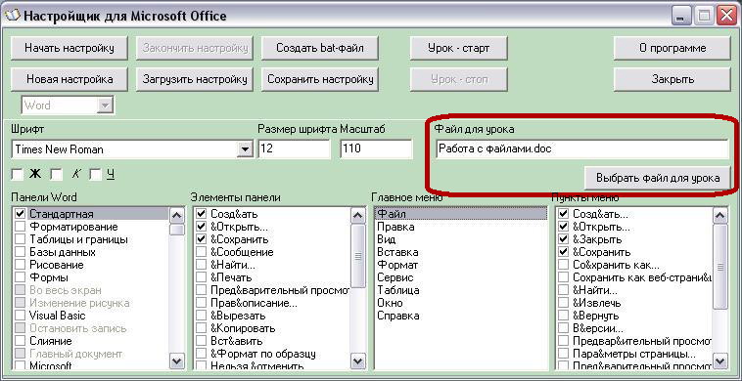Check the Рисование panel checkbox
This screenshot has width=742, height=381.
pyautogui.click(x=20, y=265)
